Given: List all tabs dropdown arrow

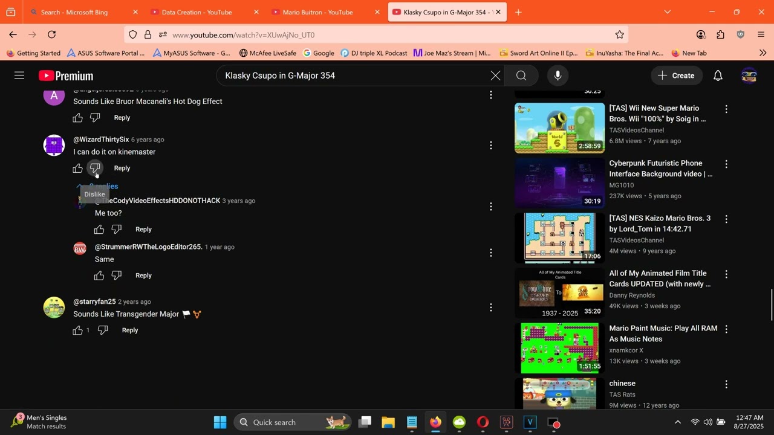Looking at the screenshot, I should point(667,12).
